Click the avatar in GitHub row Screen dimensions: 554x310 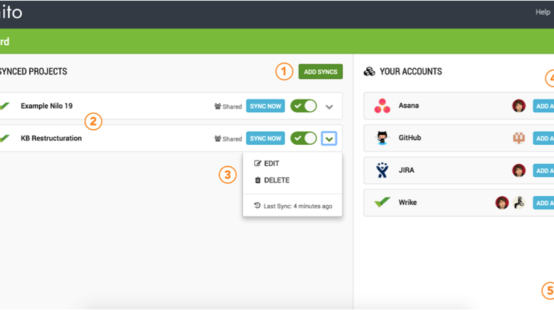pos(519,138)
